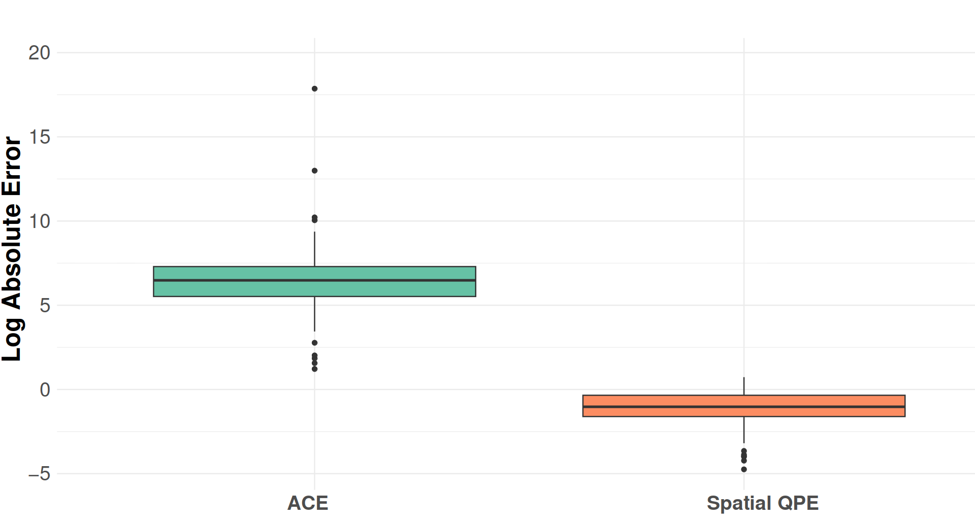The image size is (975, 522).
Task: Click the "Log Absolute Error" axis title
Action: pyautogui.click(x=12, y=249)
